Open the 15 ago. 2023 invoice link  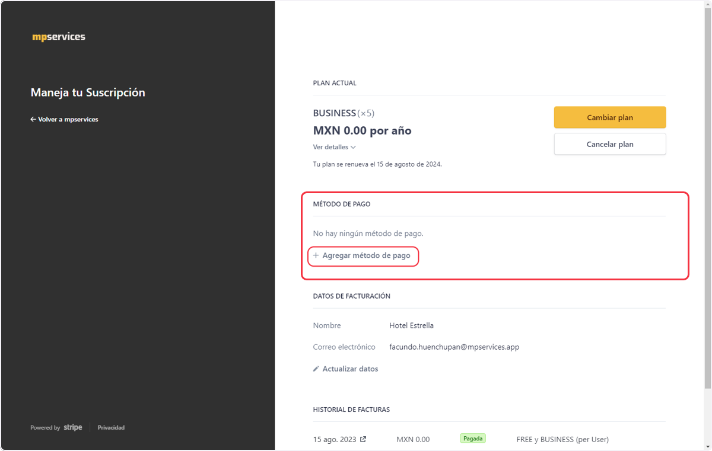click(x=339, y=440)
